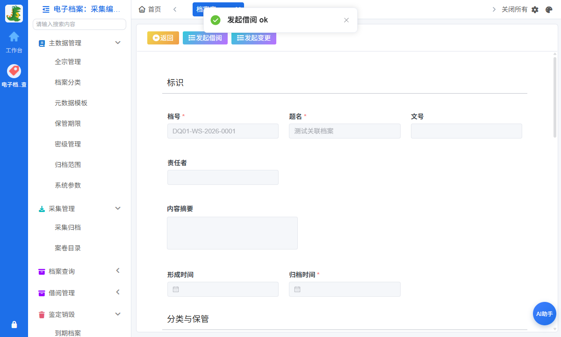Screen dimensions: 561x337
Task: Select the 电子档案 red tag icon
Action: pyautogui.click(x=14, y=71)
